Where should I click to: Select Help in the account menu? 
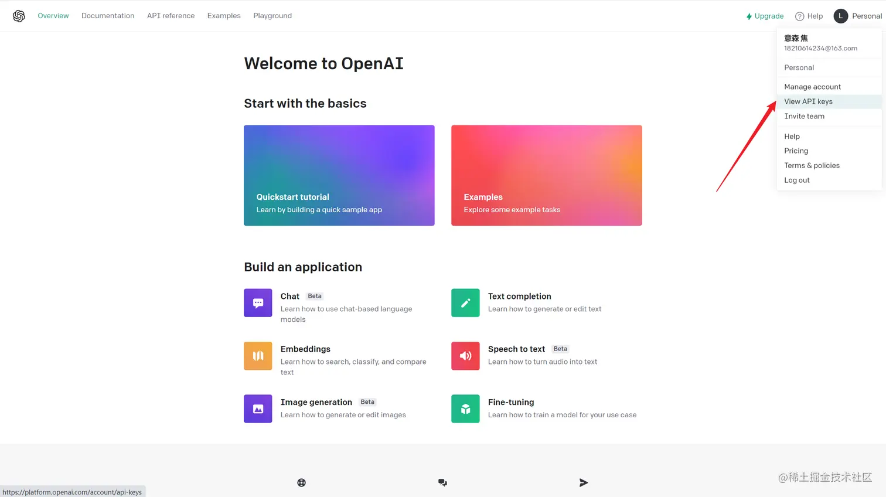(x=829, y=136)
